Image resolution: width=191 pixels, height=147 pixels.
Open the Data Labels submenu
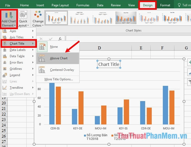pyautogui.click(x=19, y=50)
